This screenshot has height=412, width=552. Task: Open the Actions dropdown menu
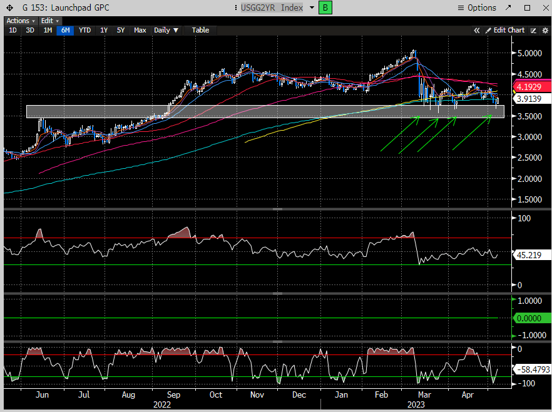point(21,21)
